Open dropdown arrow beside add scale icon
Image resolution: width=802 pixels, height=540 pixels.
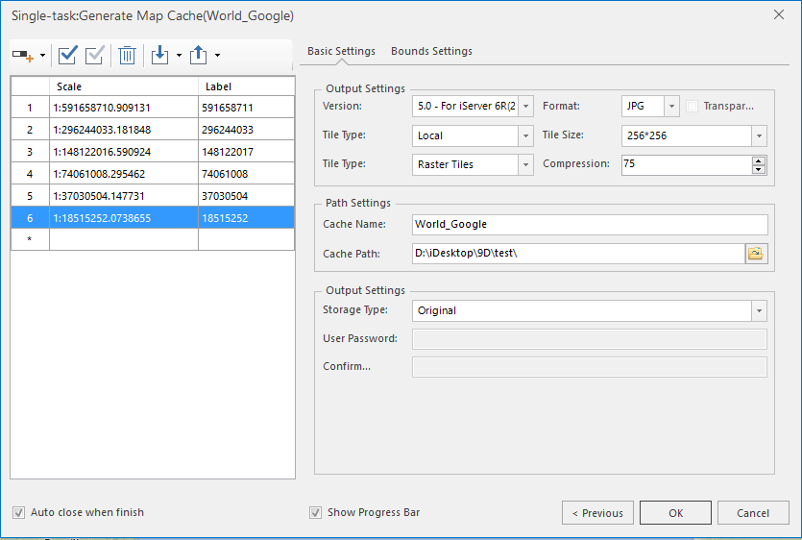pyautogui.click(x=42, y=56)
